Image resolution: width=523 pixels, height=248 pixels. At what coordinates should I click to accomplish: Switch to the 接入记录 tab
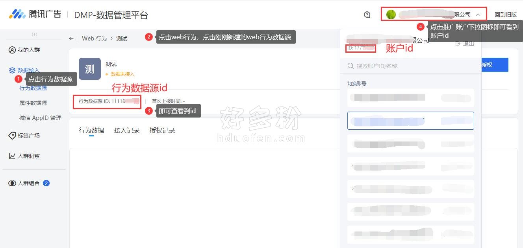click(127, 130)
